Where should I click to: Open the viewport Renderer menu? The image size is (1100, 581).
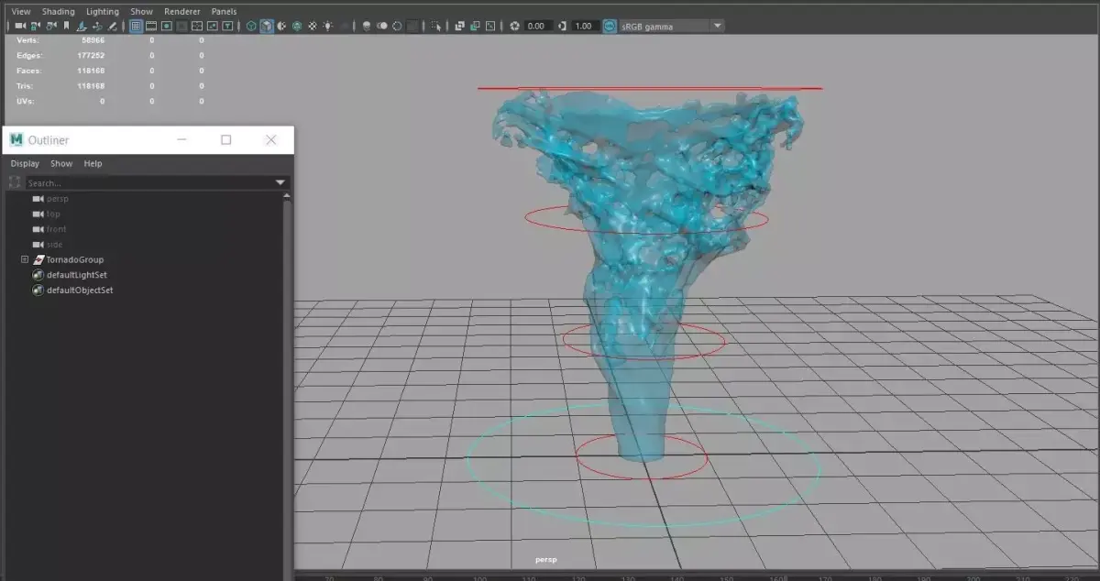click(182, 11)
